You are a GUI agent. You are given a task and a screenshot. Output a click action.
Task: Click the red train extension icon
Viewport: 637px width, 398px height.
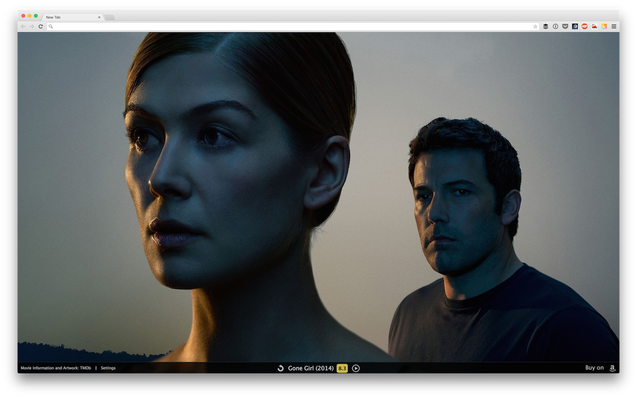(594, 26)
